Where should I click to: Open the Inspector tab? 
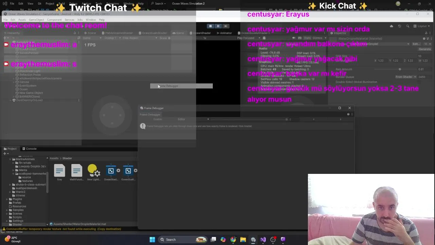(x=337, y=33)
